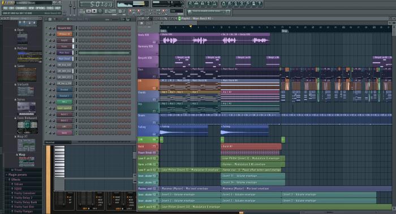This screenshot has width=396, height=214.
Task: Click the Play button in the transport
Action: coord(88,11)
